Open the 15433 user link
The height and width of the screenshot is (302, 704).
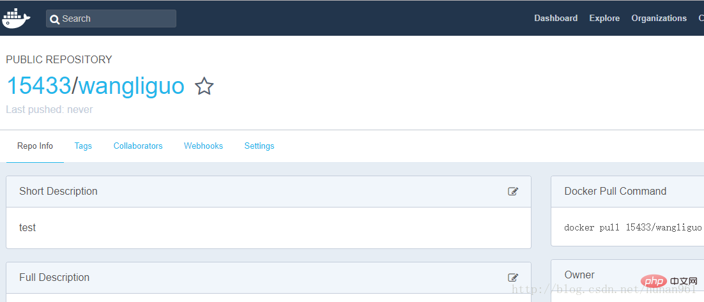click(x=38, y=86)
